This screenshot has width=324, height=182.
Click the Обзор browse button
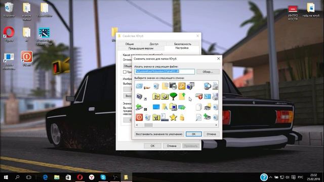click(208, 72)
